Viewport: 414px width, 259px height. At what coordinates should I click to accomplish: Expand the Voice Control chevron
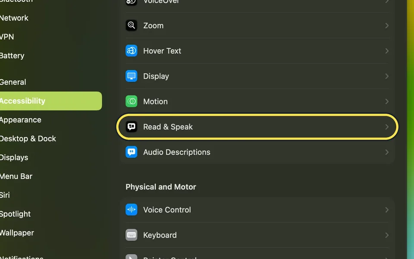click(387, 210)
